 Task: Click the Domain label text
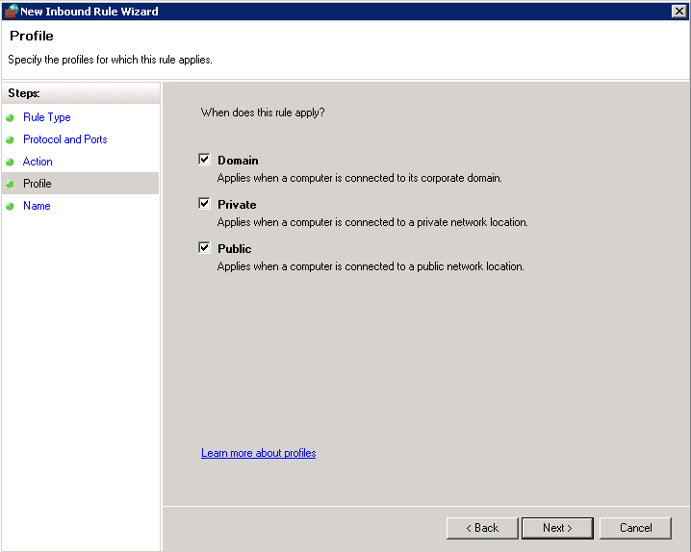(238, 161)
